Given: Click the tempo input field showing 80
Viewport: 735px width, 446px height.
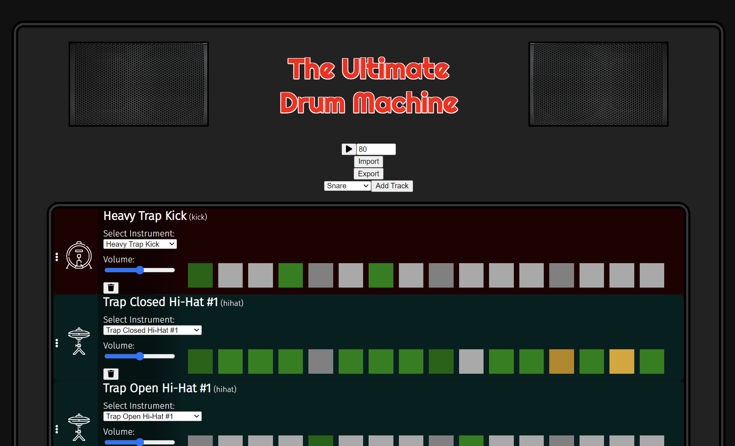Looking at the screenshot, I should click(x=376, y=149).
